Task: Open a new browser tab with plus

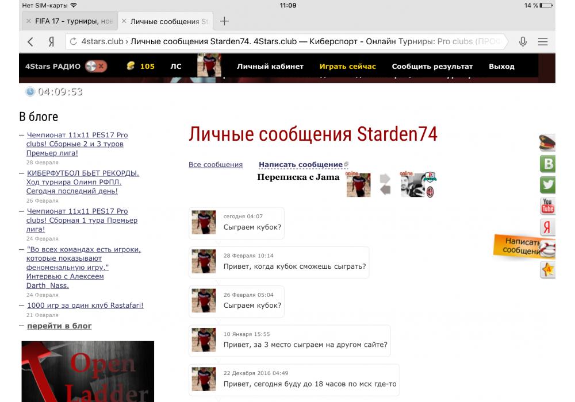Action: [224, 21]
